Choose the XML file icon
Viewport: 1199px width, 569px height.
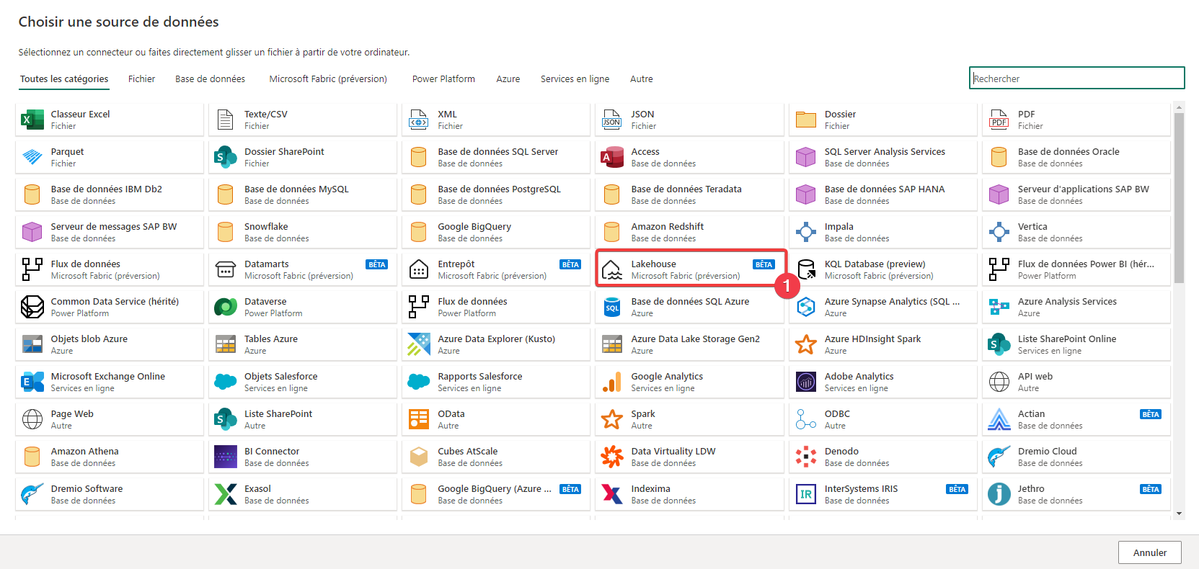(419, 120)
